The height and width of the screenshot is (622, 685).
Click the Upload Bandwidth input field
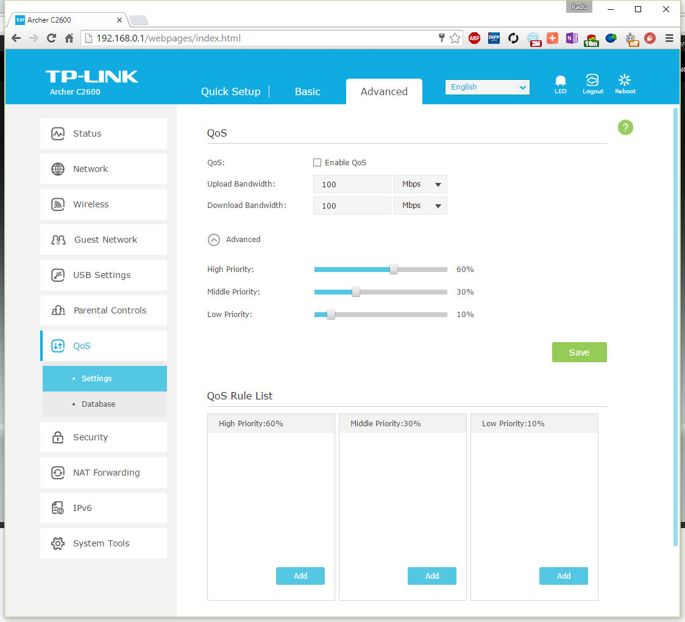point(352,184)
